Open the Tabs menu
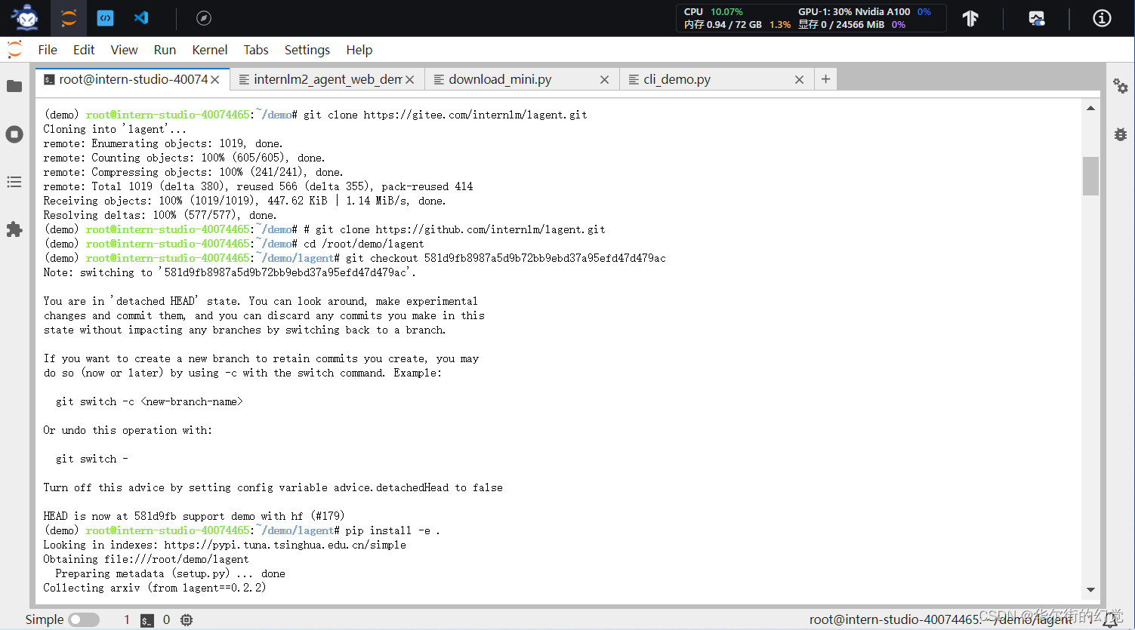The height and width of the screenshot is (630, 1135). pos(256,50)
